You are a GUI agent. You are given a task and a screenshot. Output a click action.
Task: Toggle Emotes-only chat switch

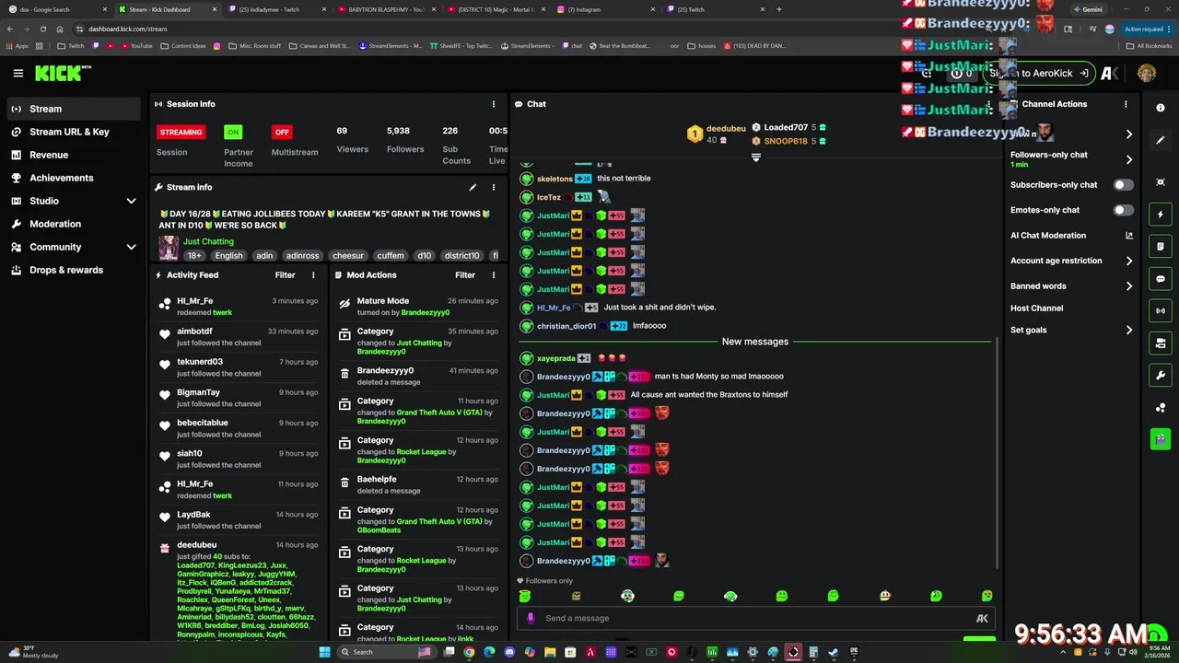point(1123,210)
